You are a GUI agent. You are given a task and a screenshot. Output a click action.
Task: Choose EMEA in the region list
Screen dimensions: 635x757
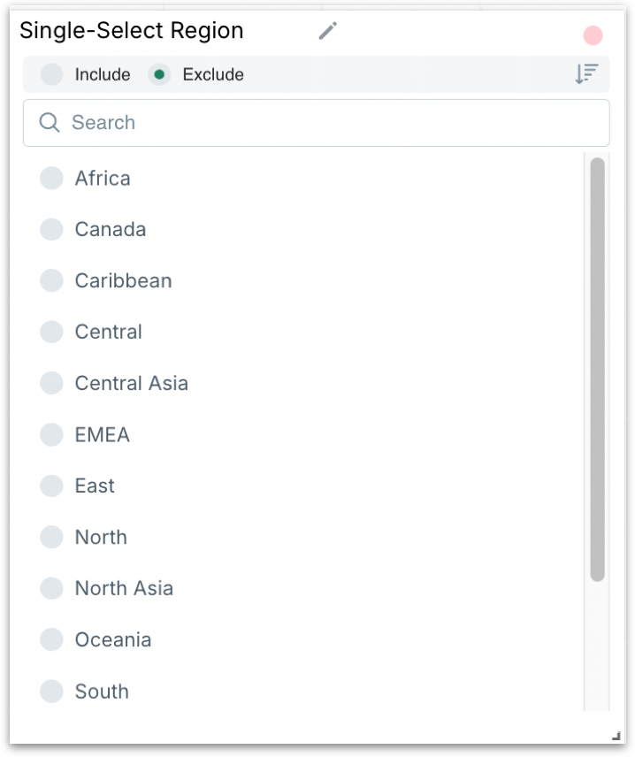pos(52,435)
